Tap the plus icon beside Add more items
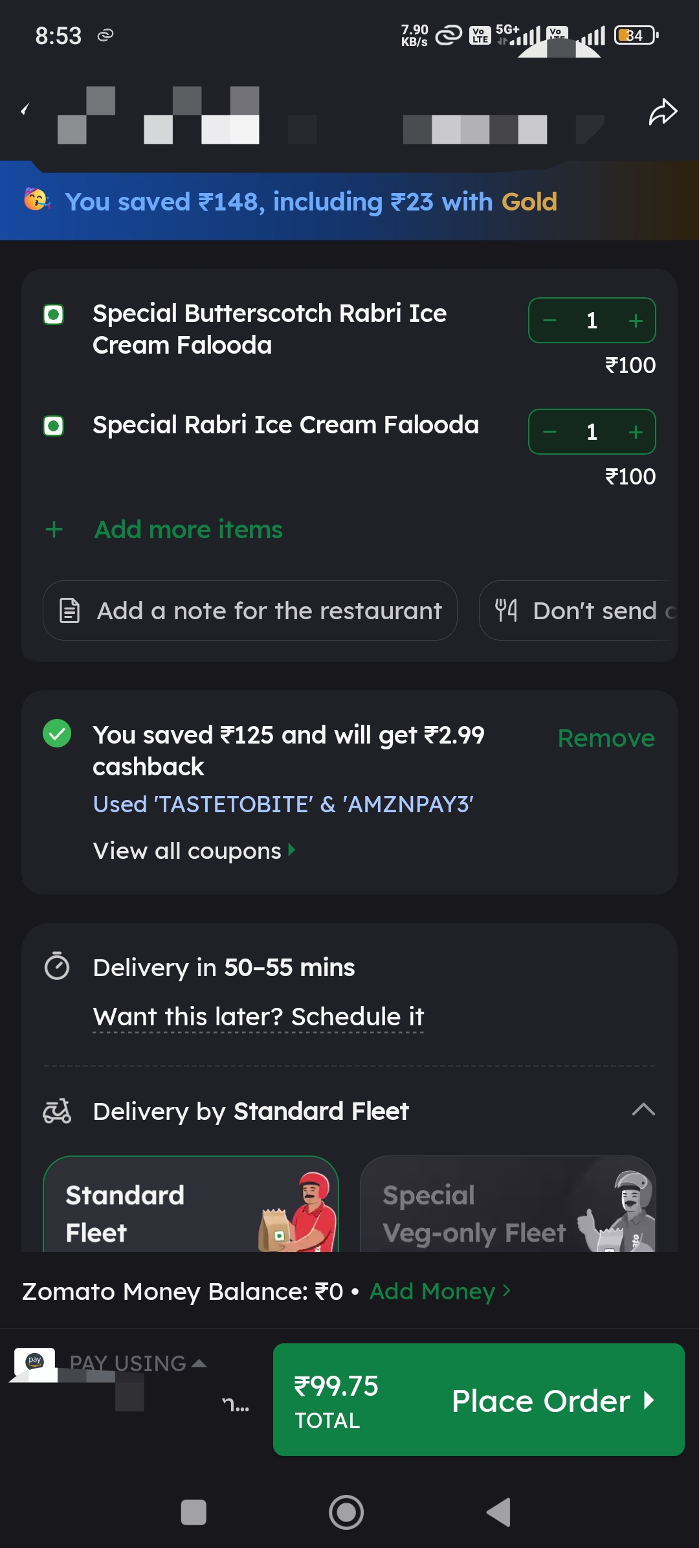 point(54,530)
